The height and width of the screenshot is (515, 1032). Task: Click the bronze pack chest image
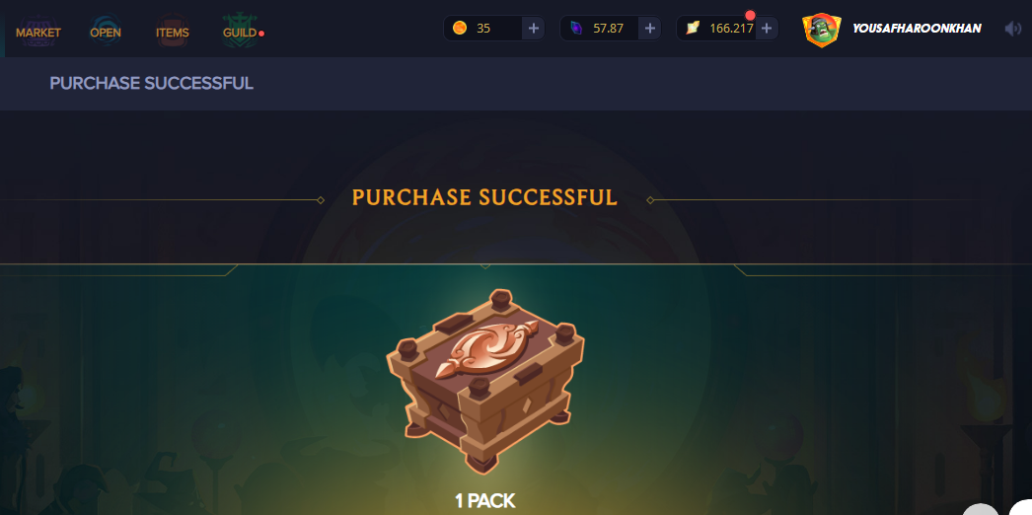(x=485, y=380)
